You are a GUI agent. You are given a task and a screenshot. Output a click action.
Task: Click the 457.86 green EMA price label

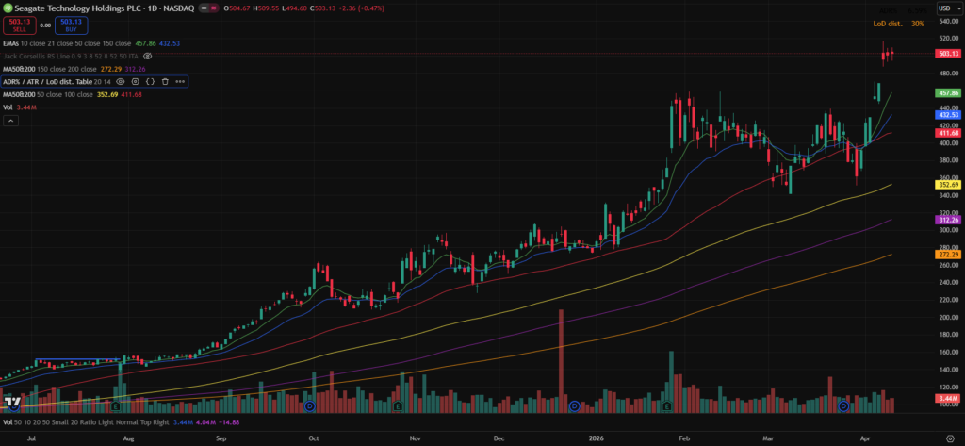947,93
